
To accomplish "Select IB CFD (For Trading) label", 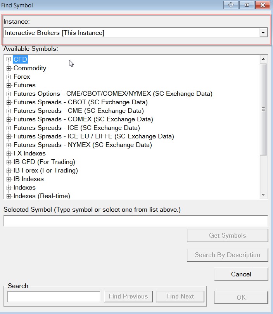I will [44, 162].
